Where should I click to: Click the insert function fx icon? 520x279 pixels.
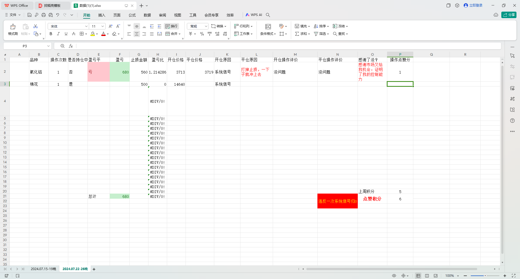(71, 46)
